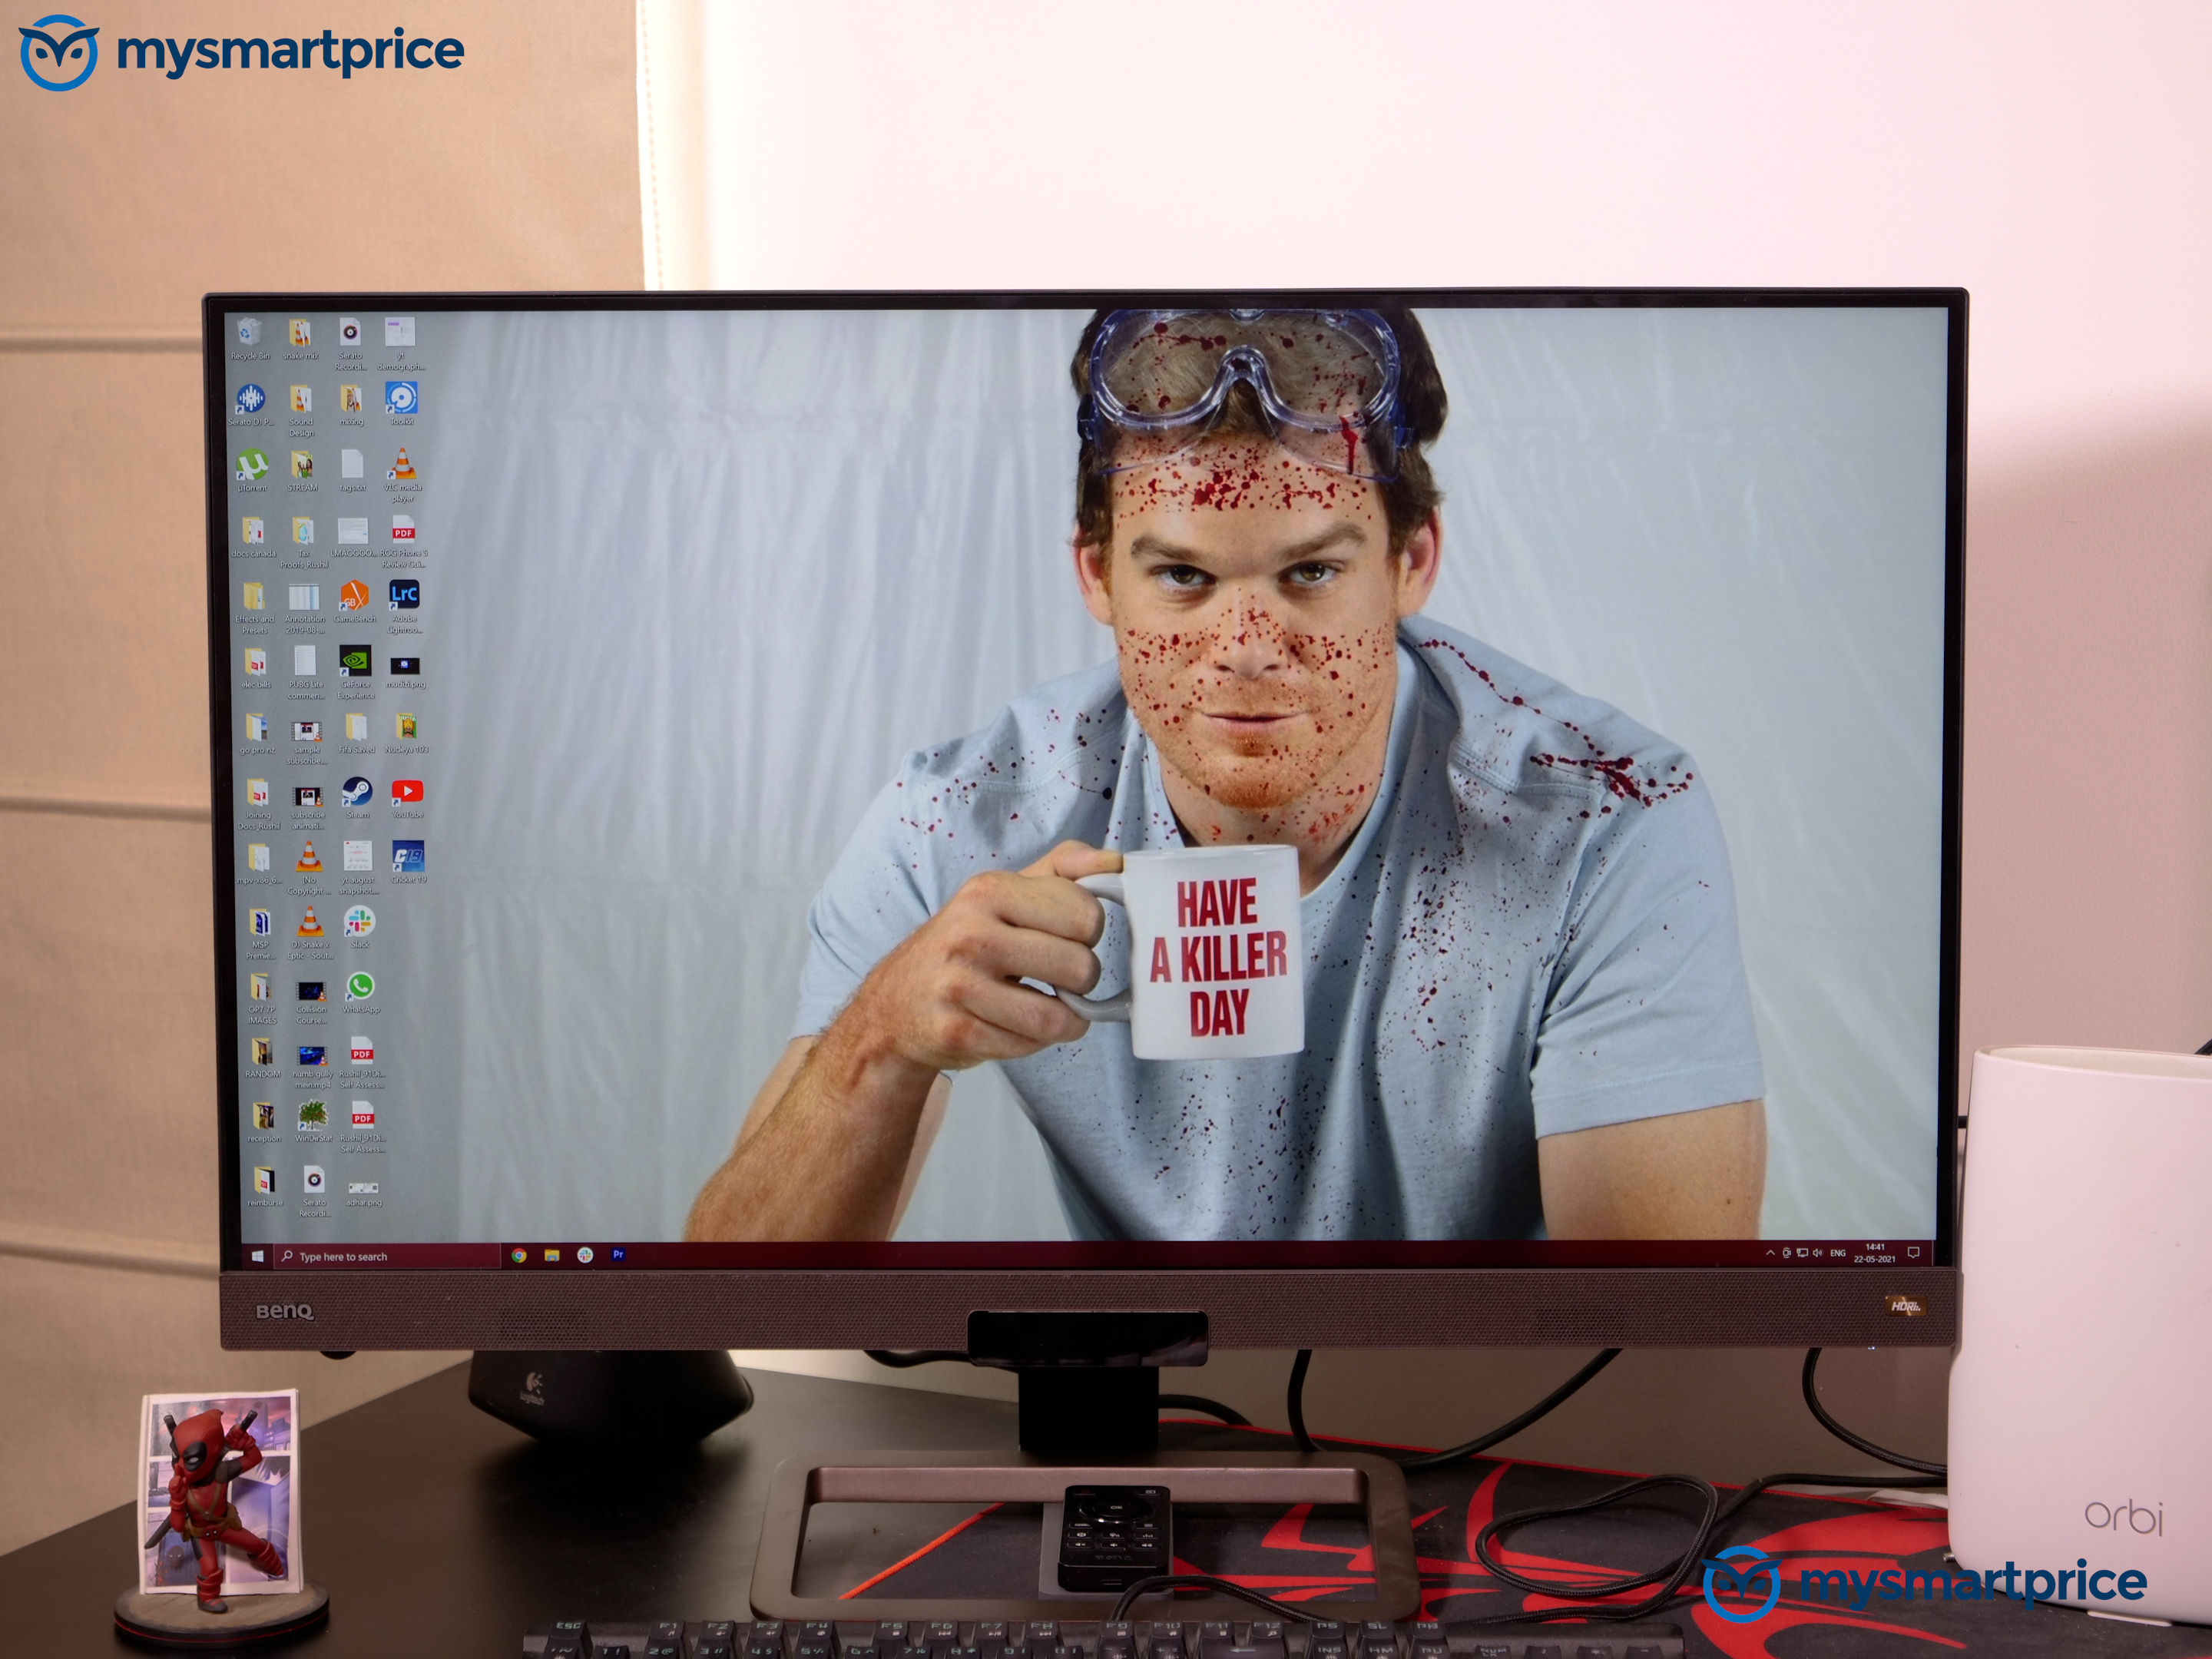2212x1659 pixels.
Task: Open the Effects and Presets folder
Action: (x=254, y=608)
